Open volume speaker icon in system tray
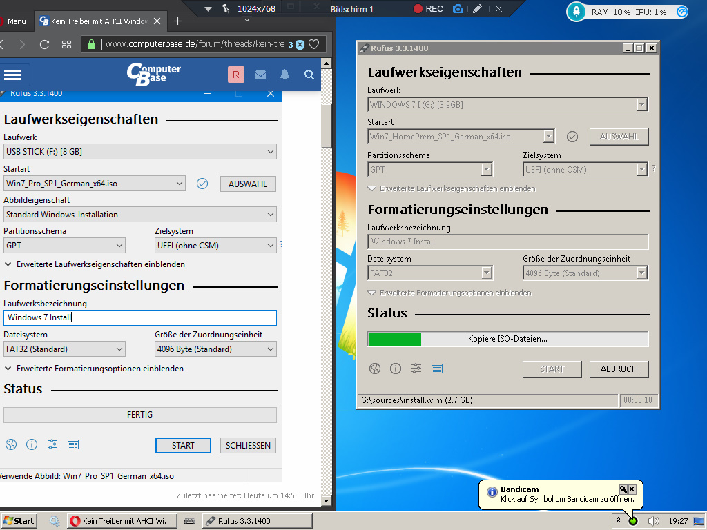Viewport: 707px width, 530px height. pyautogui.click(x=653, y=521)
